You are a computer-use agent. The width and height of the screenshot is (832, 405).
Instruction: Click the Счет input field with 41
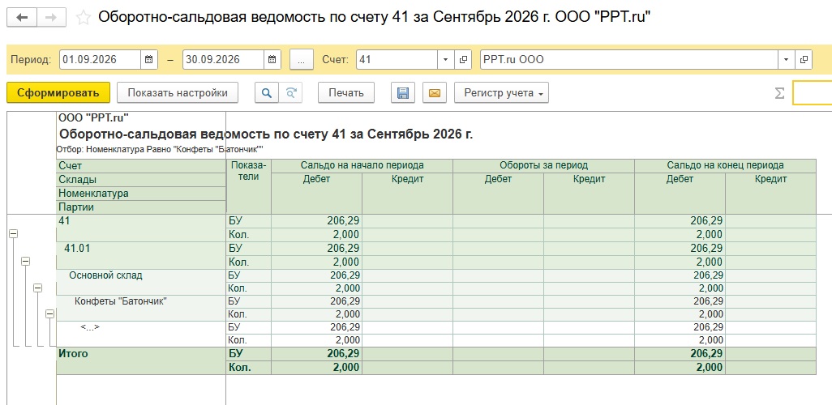coord(397,59)
